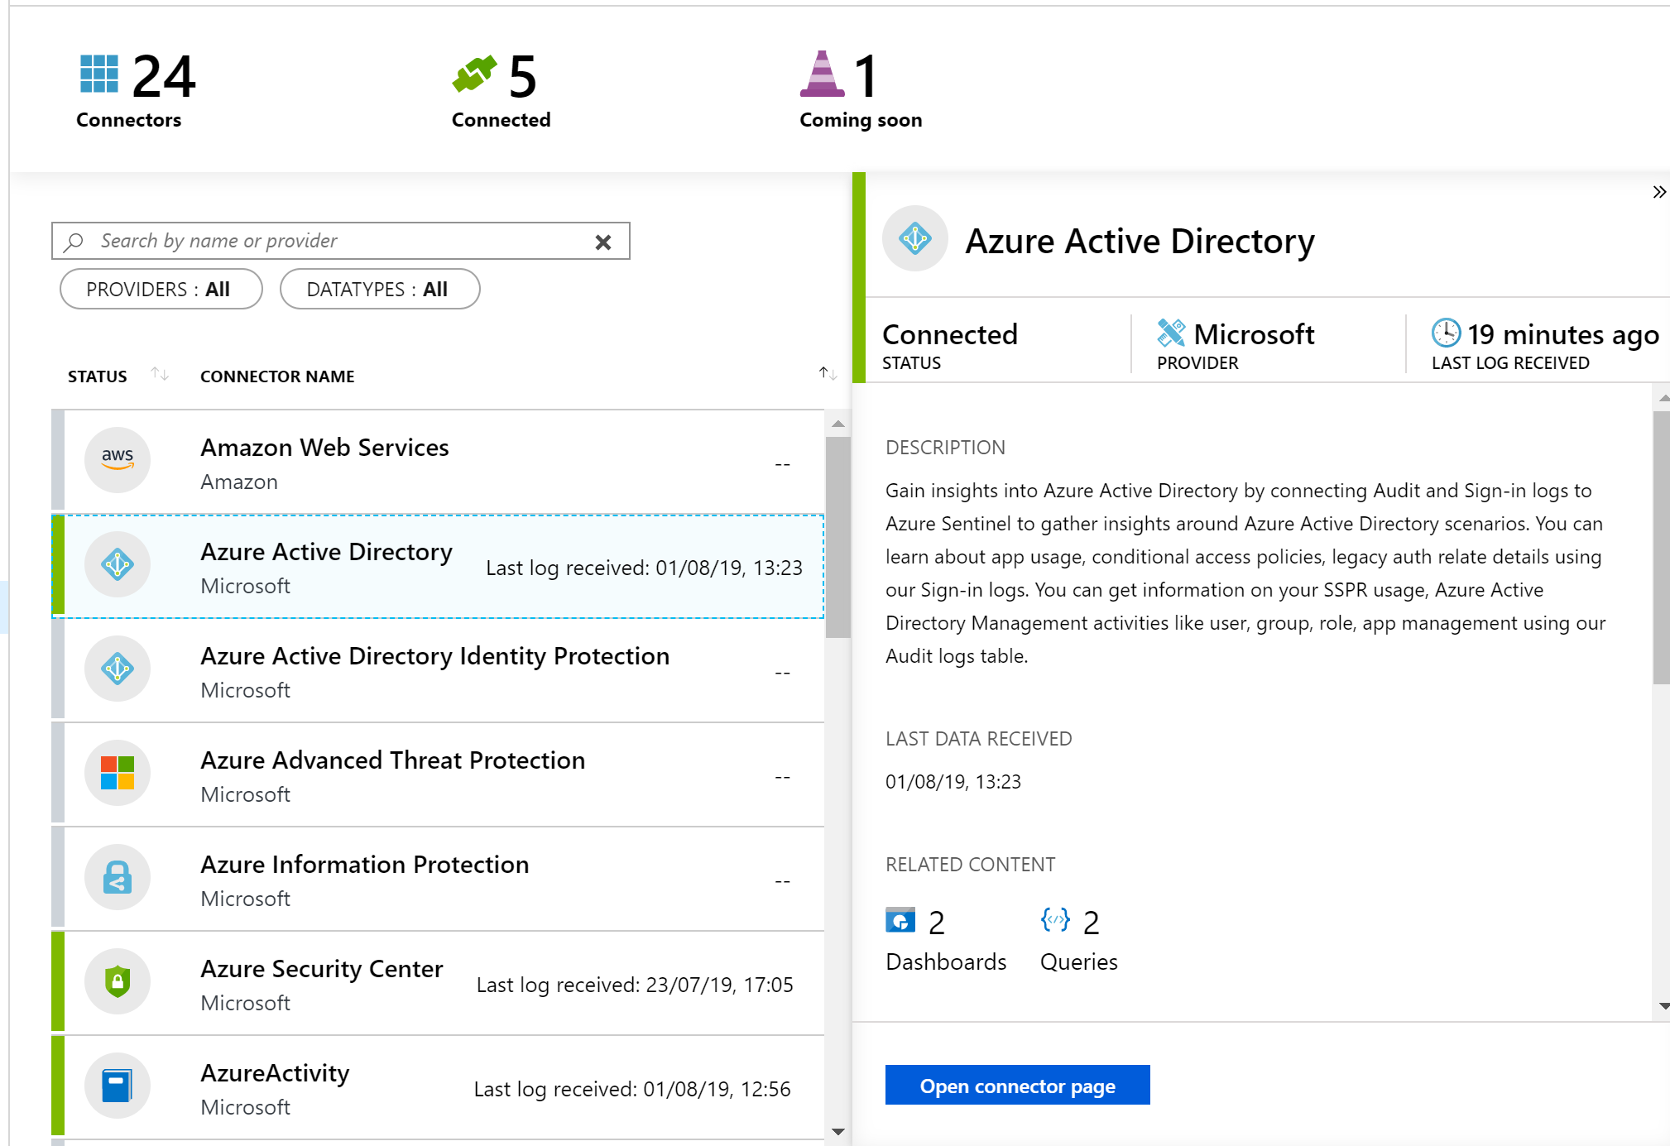1670x1146 pixels.
Task: Open the DATATYPES filter dropdown
Action: (x=379, y=289)
